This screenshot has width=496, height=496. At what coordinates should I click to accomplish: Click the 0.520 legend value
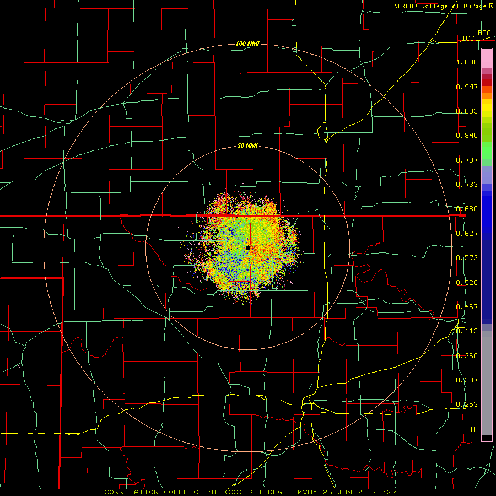[x=467, y=283]
